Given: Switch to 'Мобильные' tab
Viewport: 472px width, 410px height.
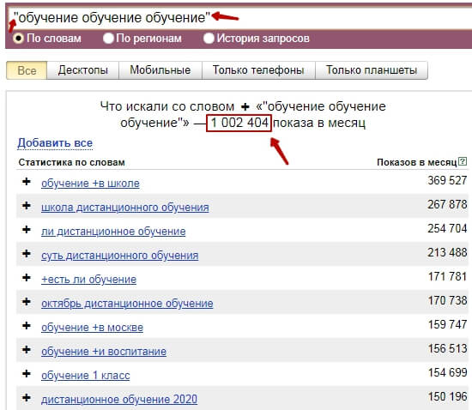Looking at the screenshot, I should 160,70.
